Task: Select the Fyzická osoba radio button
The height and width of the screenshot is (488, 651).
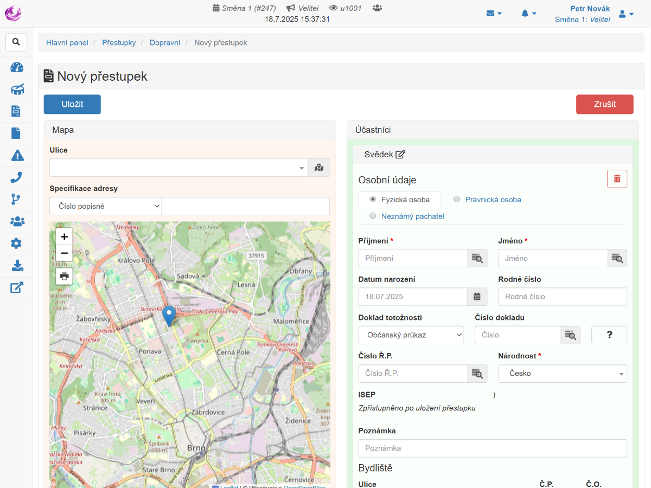Action: click(x=373, y=200)
